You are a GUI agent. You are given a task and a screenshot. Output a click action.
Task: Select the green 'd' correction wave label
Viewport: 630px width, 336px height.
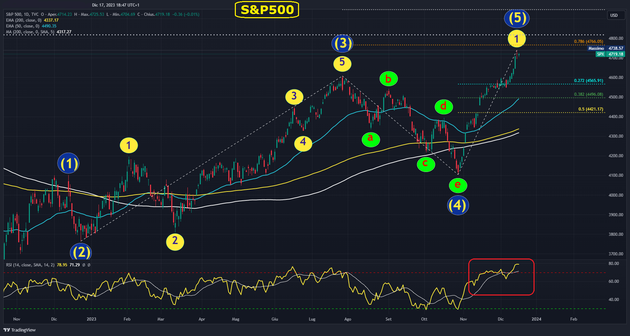coord(444,106)
